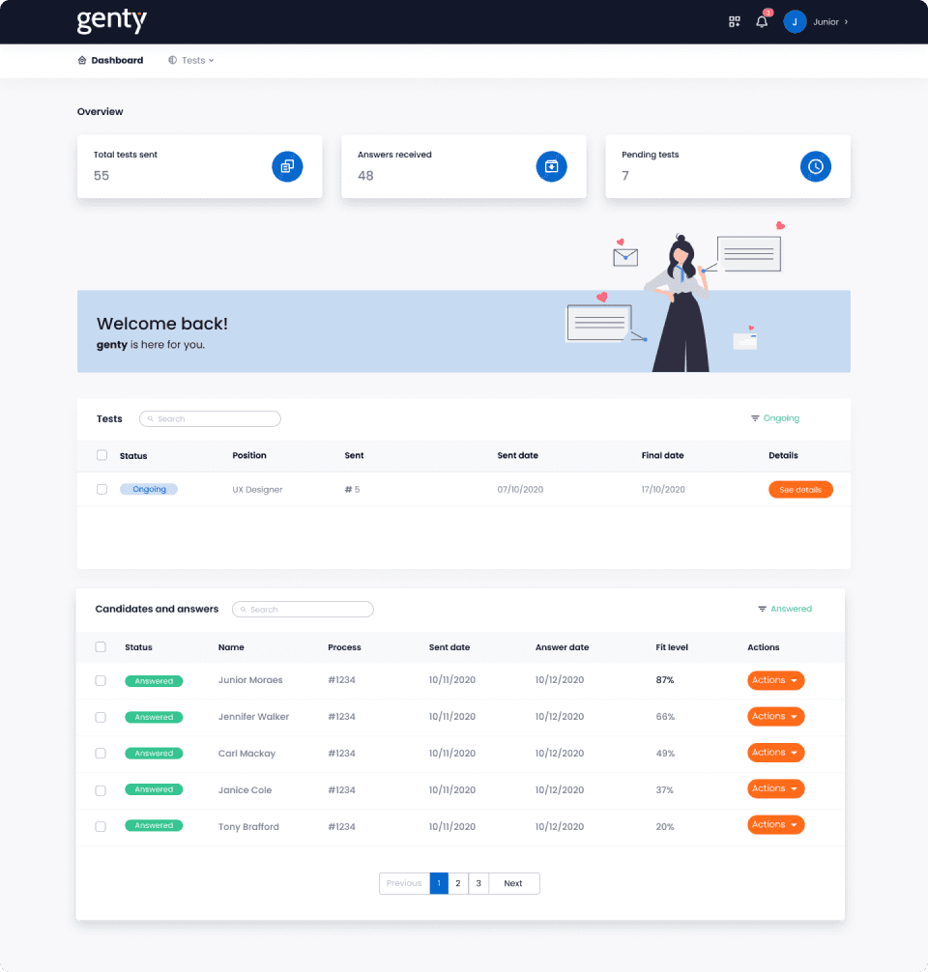This screenshot has height=972, width=928.
Task: Click the Ongoing status badge
Action: click(x=149, y=489)
